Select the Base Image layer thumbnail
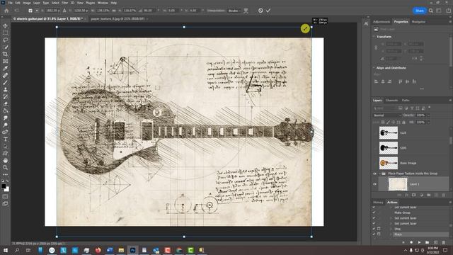The height and width of the screenshot is (255, 453). click(x=388, y=163)
